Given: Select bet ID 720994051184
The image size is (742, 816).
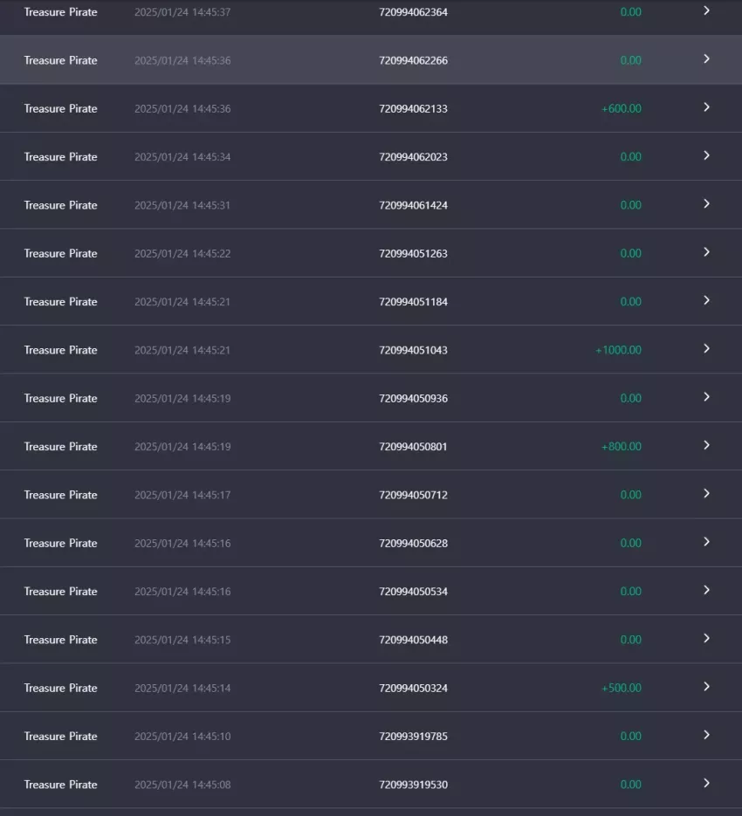Looking at the screenshot, I should click(x=413, y=302).
